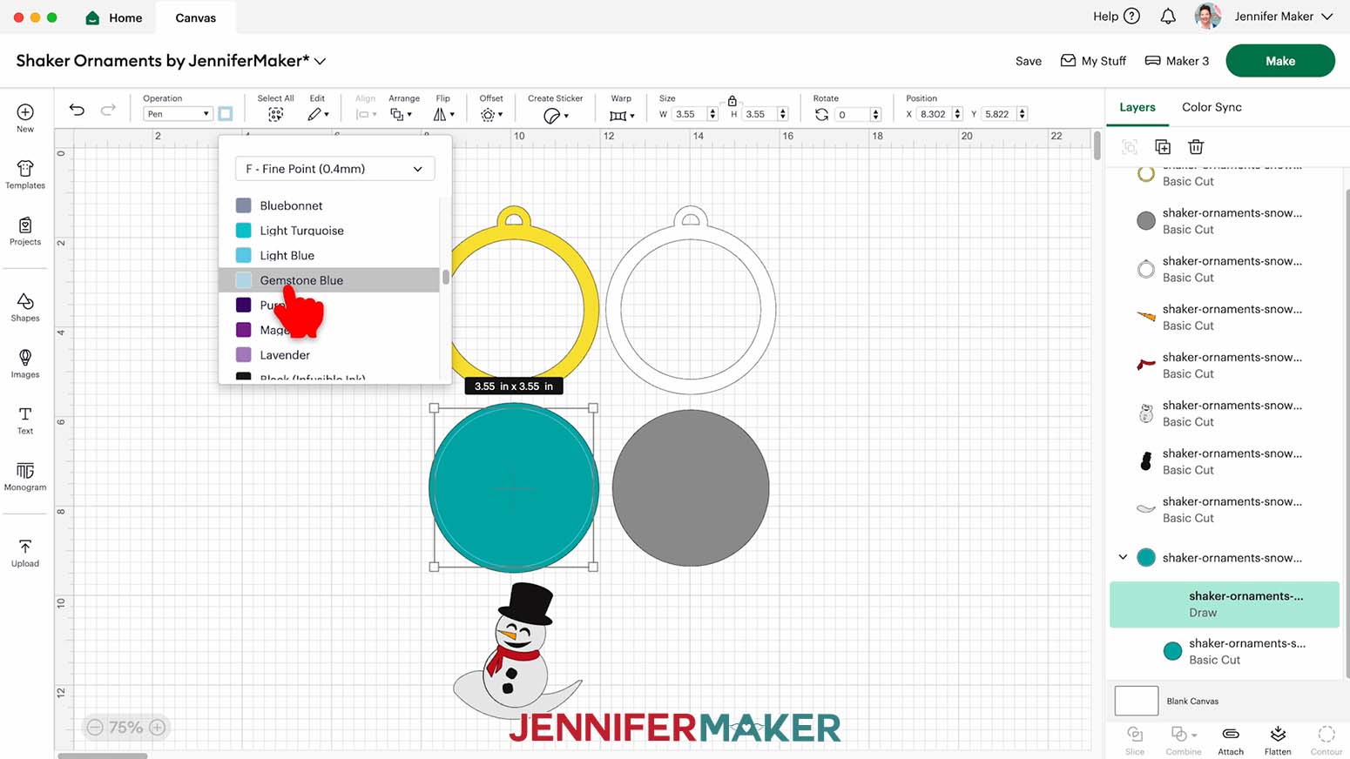The height and width of the screenshot is (759, 1350).
Task: Select the carrot nose Basic Cut layer
Action: 1224,317
